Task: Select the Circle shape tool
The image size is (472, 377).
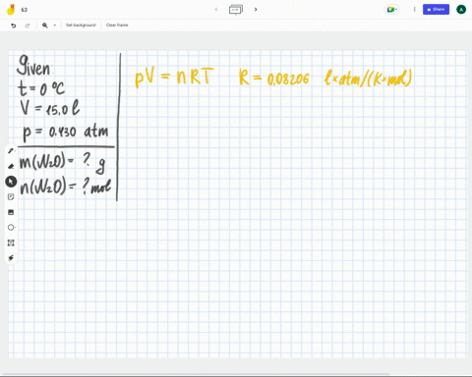Action: pos(11,228)
